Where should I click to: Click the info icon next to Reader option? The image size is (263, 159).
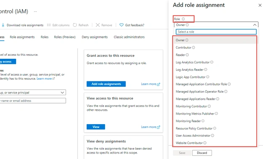tap(187, 55)
